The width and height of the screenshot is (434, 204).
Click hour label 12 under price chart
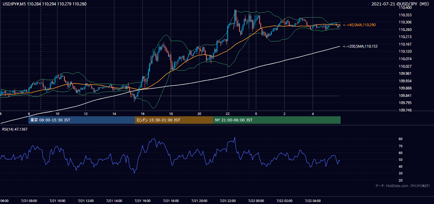tap(86, 114)
